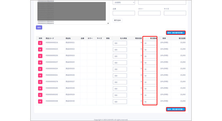This screenshot has width=222, height=121.
Task: Edit the 発注数量 field for 商品000030
Action: tap(150, 102)
